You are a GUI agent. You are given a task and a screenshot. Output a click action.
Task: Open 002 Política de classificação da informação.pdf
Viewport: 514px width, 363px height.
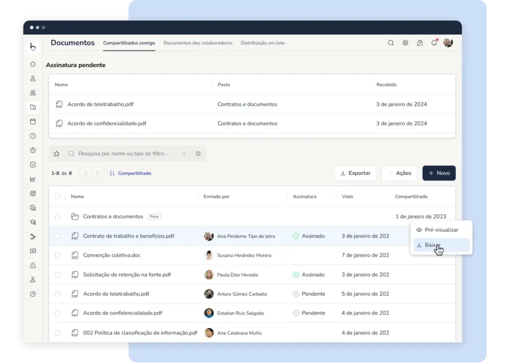[x=141, y=333]
